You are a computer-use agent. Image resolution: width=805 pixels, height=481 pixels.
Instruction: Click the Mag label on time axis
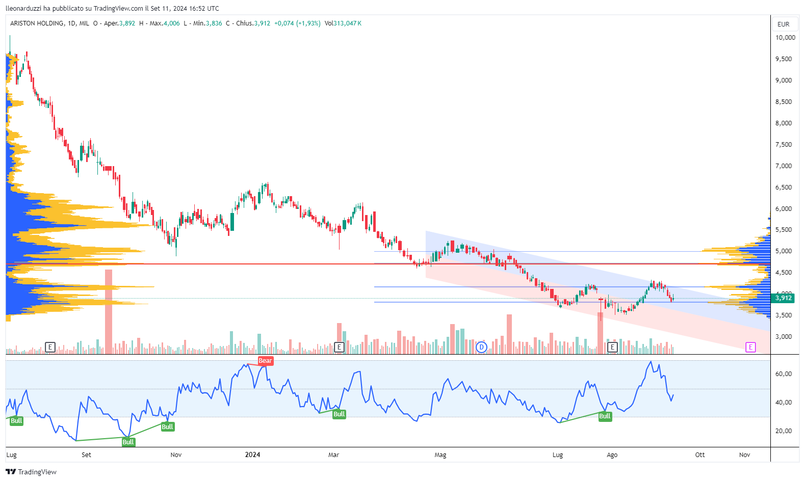point(440,455)
